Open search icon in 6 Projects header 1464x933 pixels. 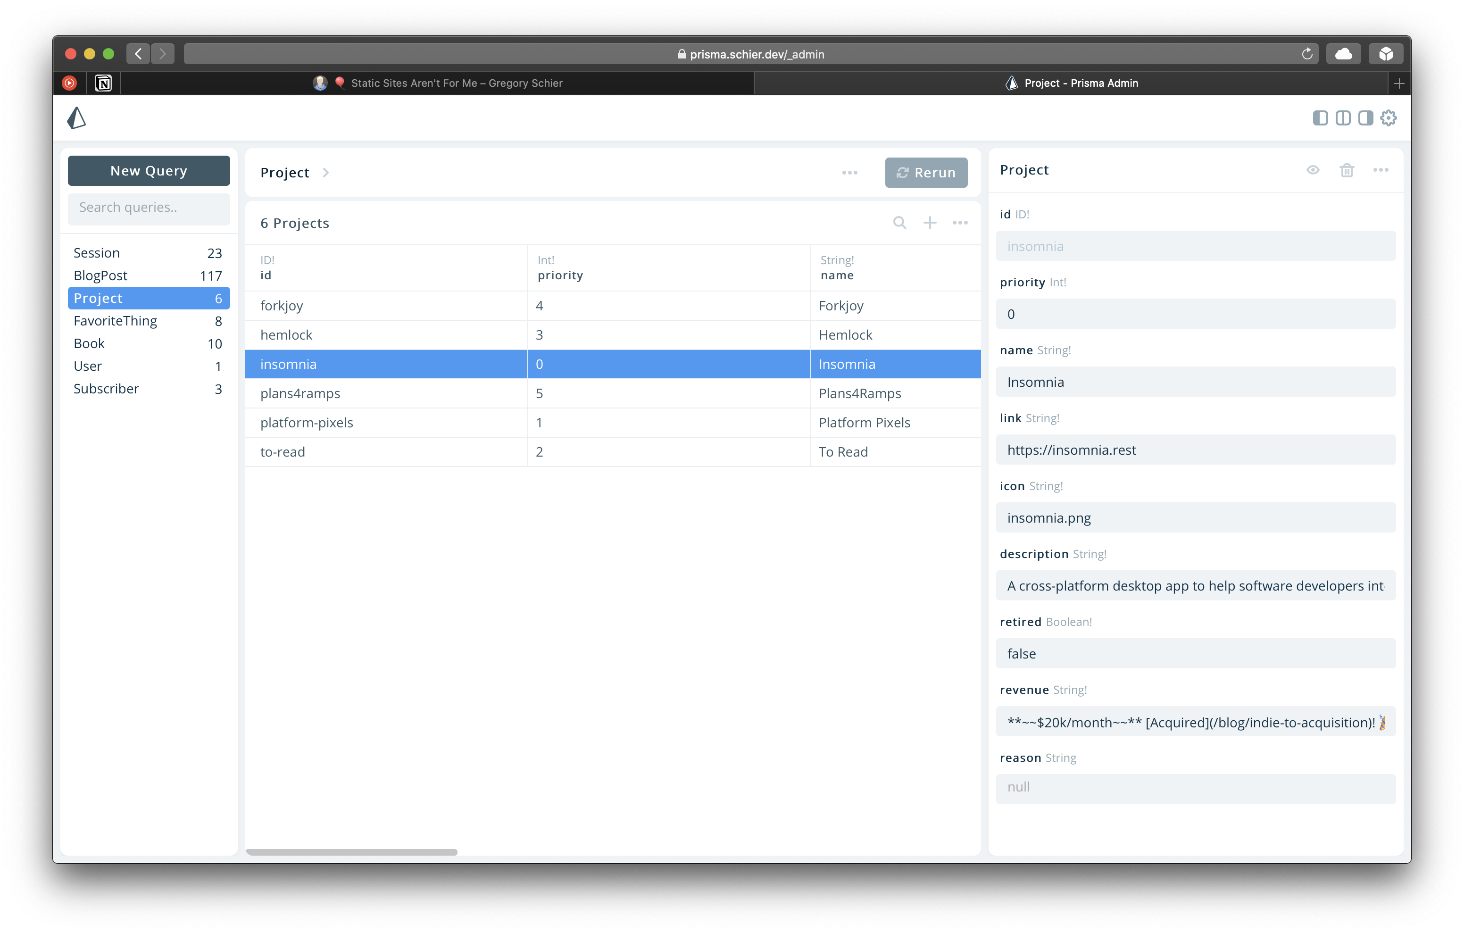point(899,223)
